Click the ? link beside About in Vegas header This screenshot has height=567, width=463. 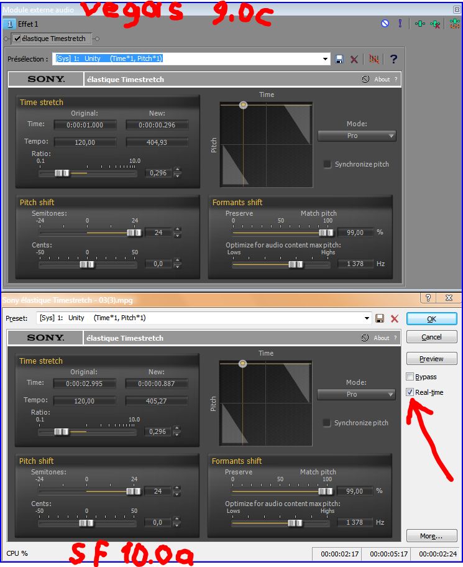(396, 79)
